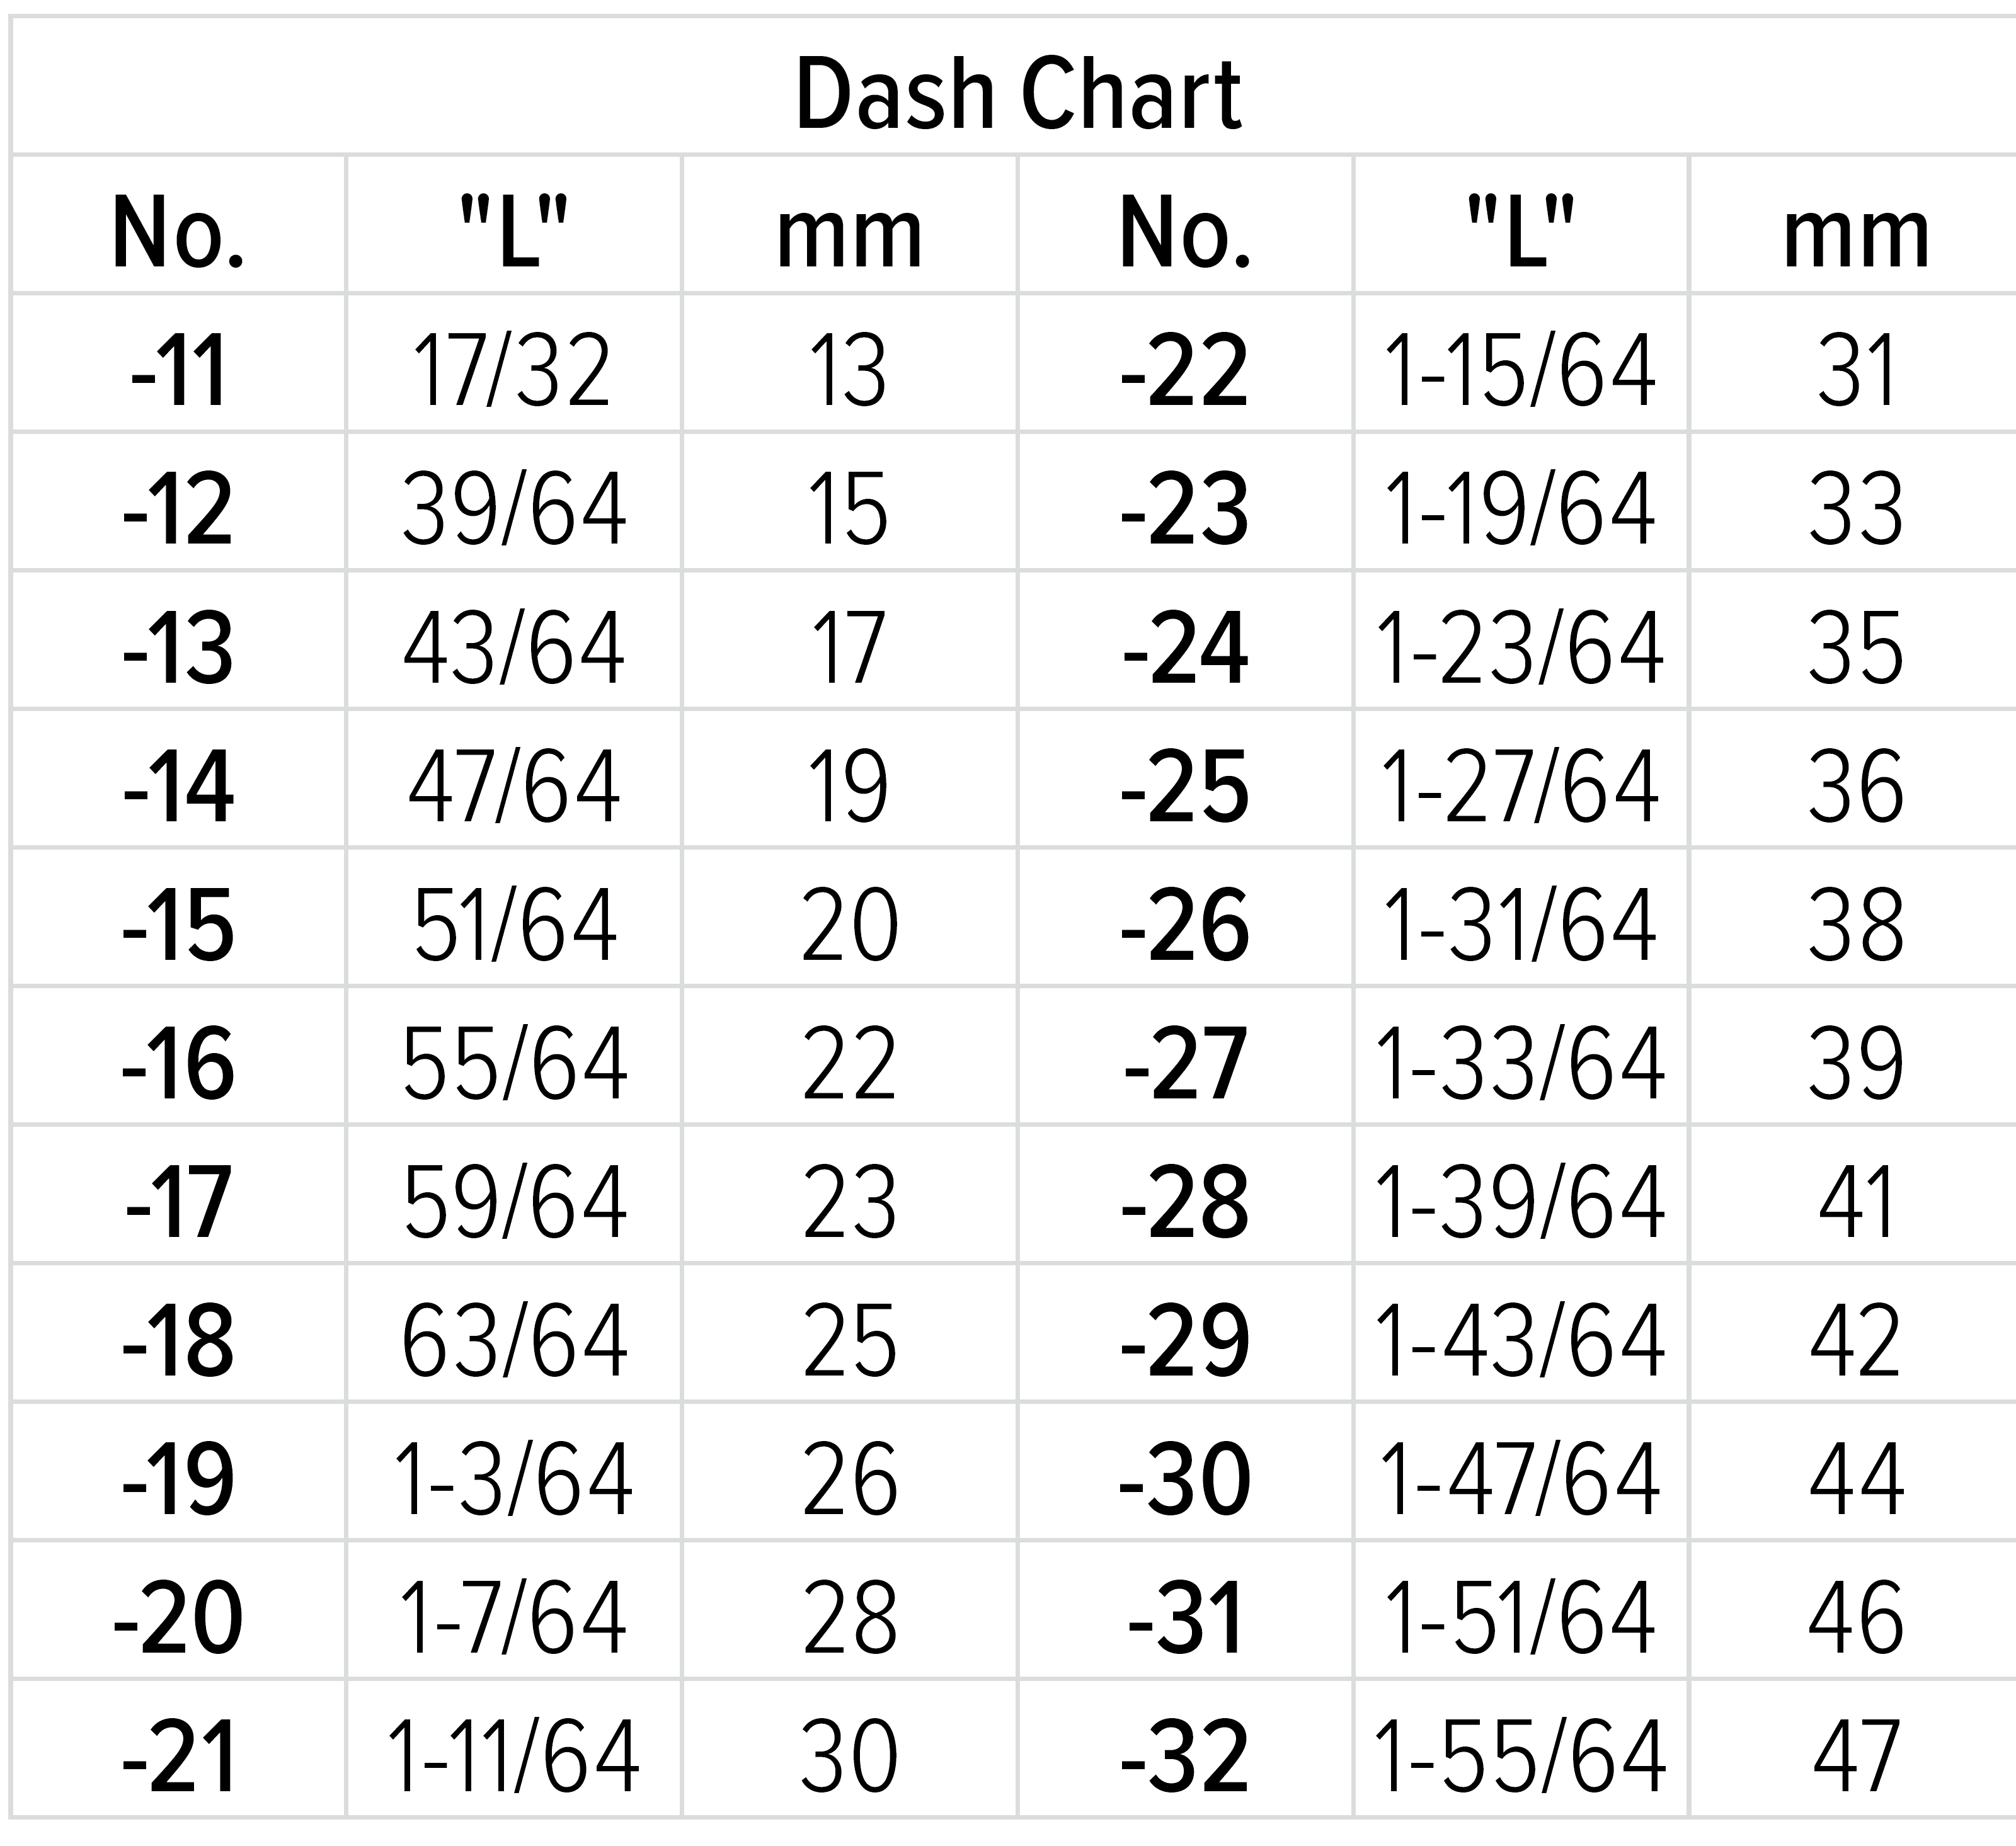2016x1846 pixels.
Task: Click the first No. column header
Action: tap(178, 234)
